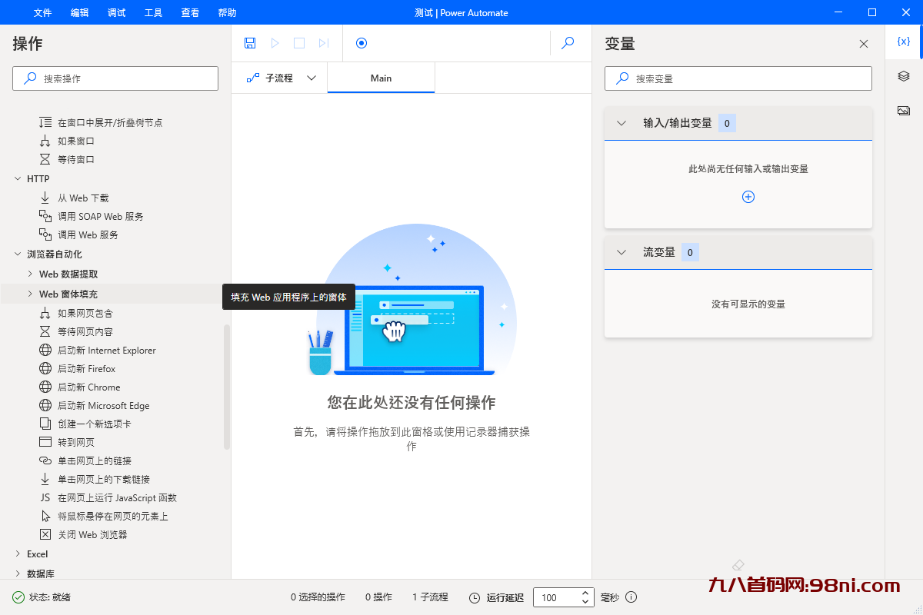Collapse the HTTP actions group
Image resolution: width=923 pixels, height=615 pixels.
pos(18,178)
